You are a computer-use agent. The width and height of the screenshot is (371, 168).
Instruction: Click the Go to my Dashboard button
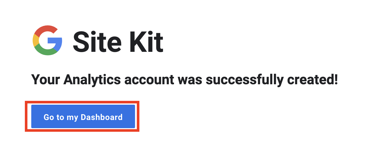83,116
